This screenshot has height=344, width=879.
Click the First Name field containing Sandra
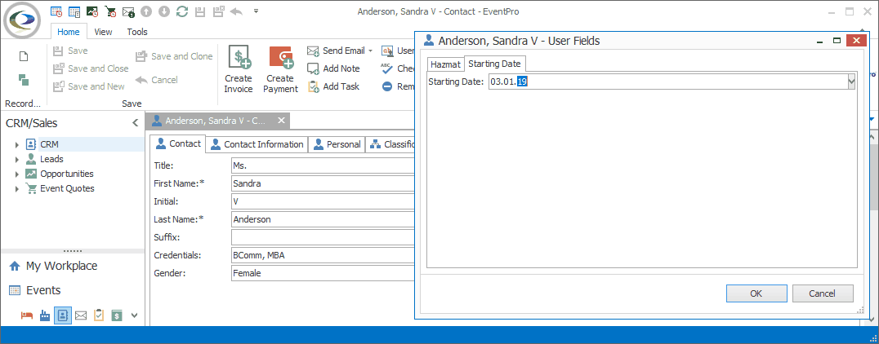[x=323, y=183]
